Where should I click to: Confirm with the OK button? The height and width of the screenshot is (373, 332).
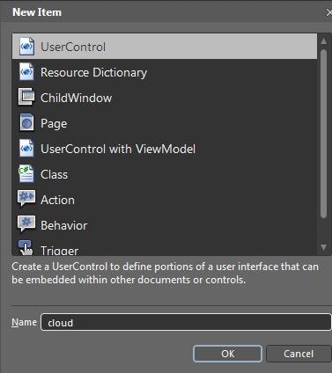point(227,354)
